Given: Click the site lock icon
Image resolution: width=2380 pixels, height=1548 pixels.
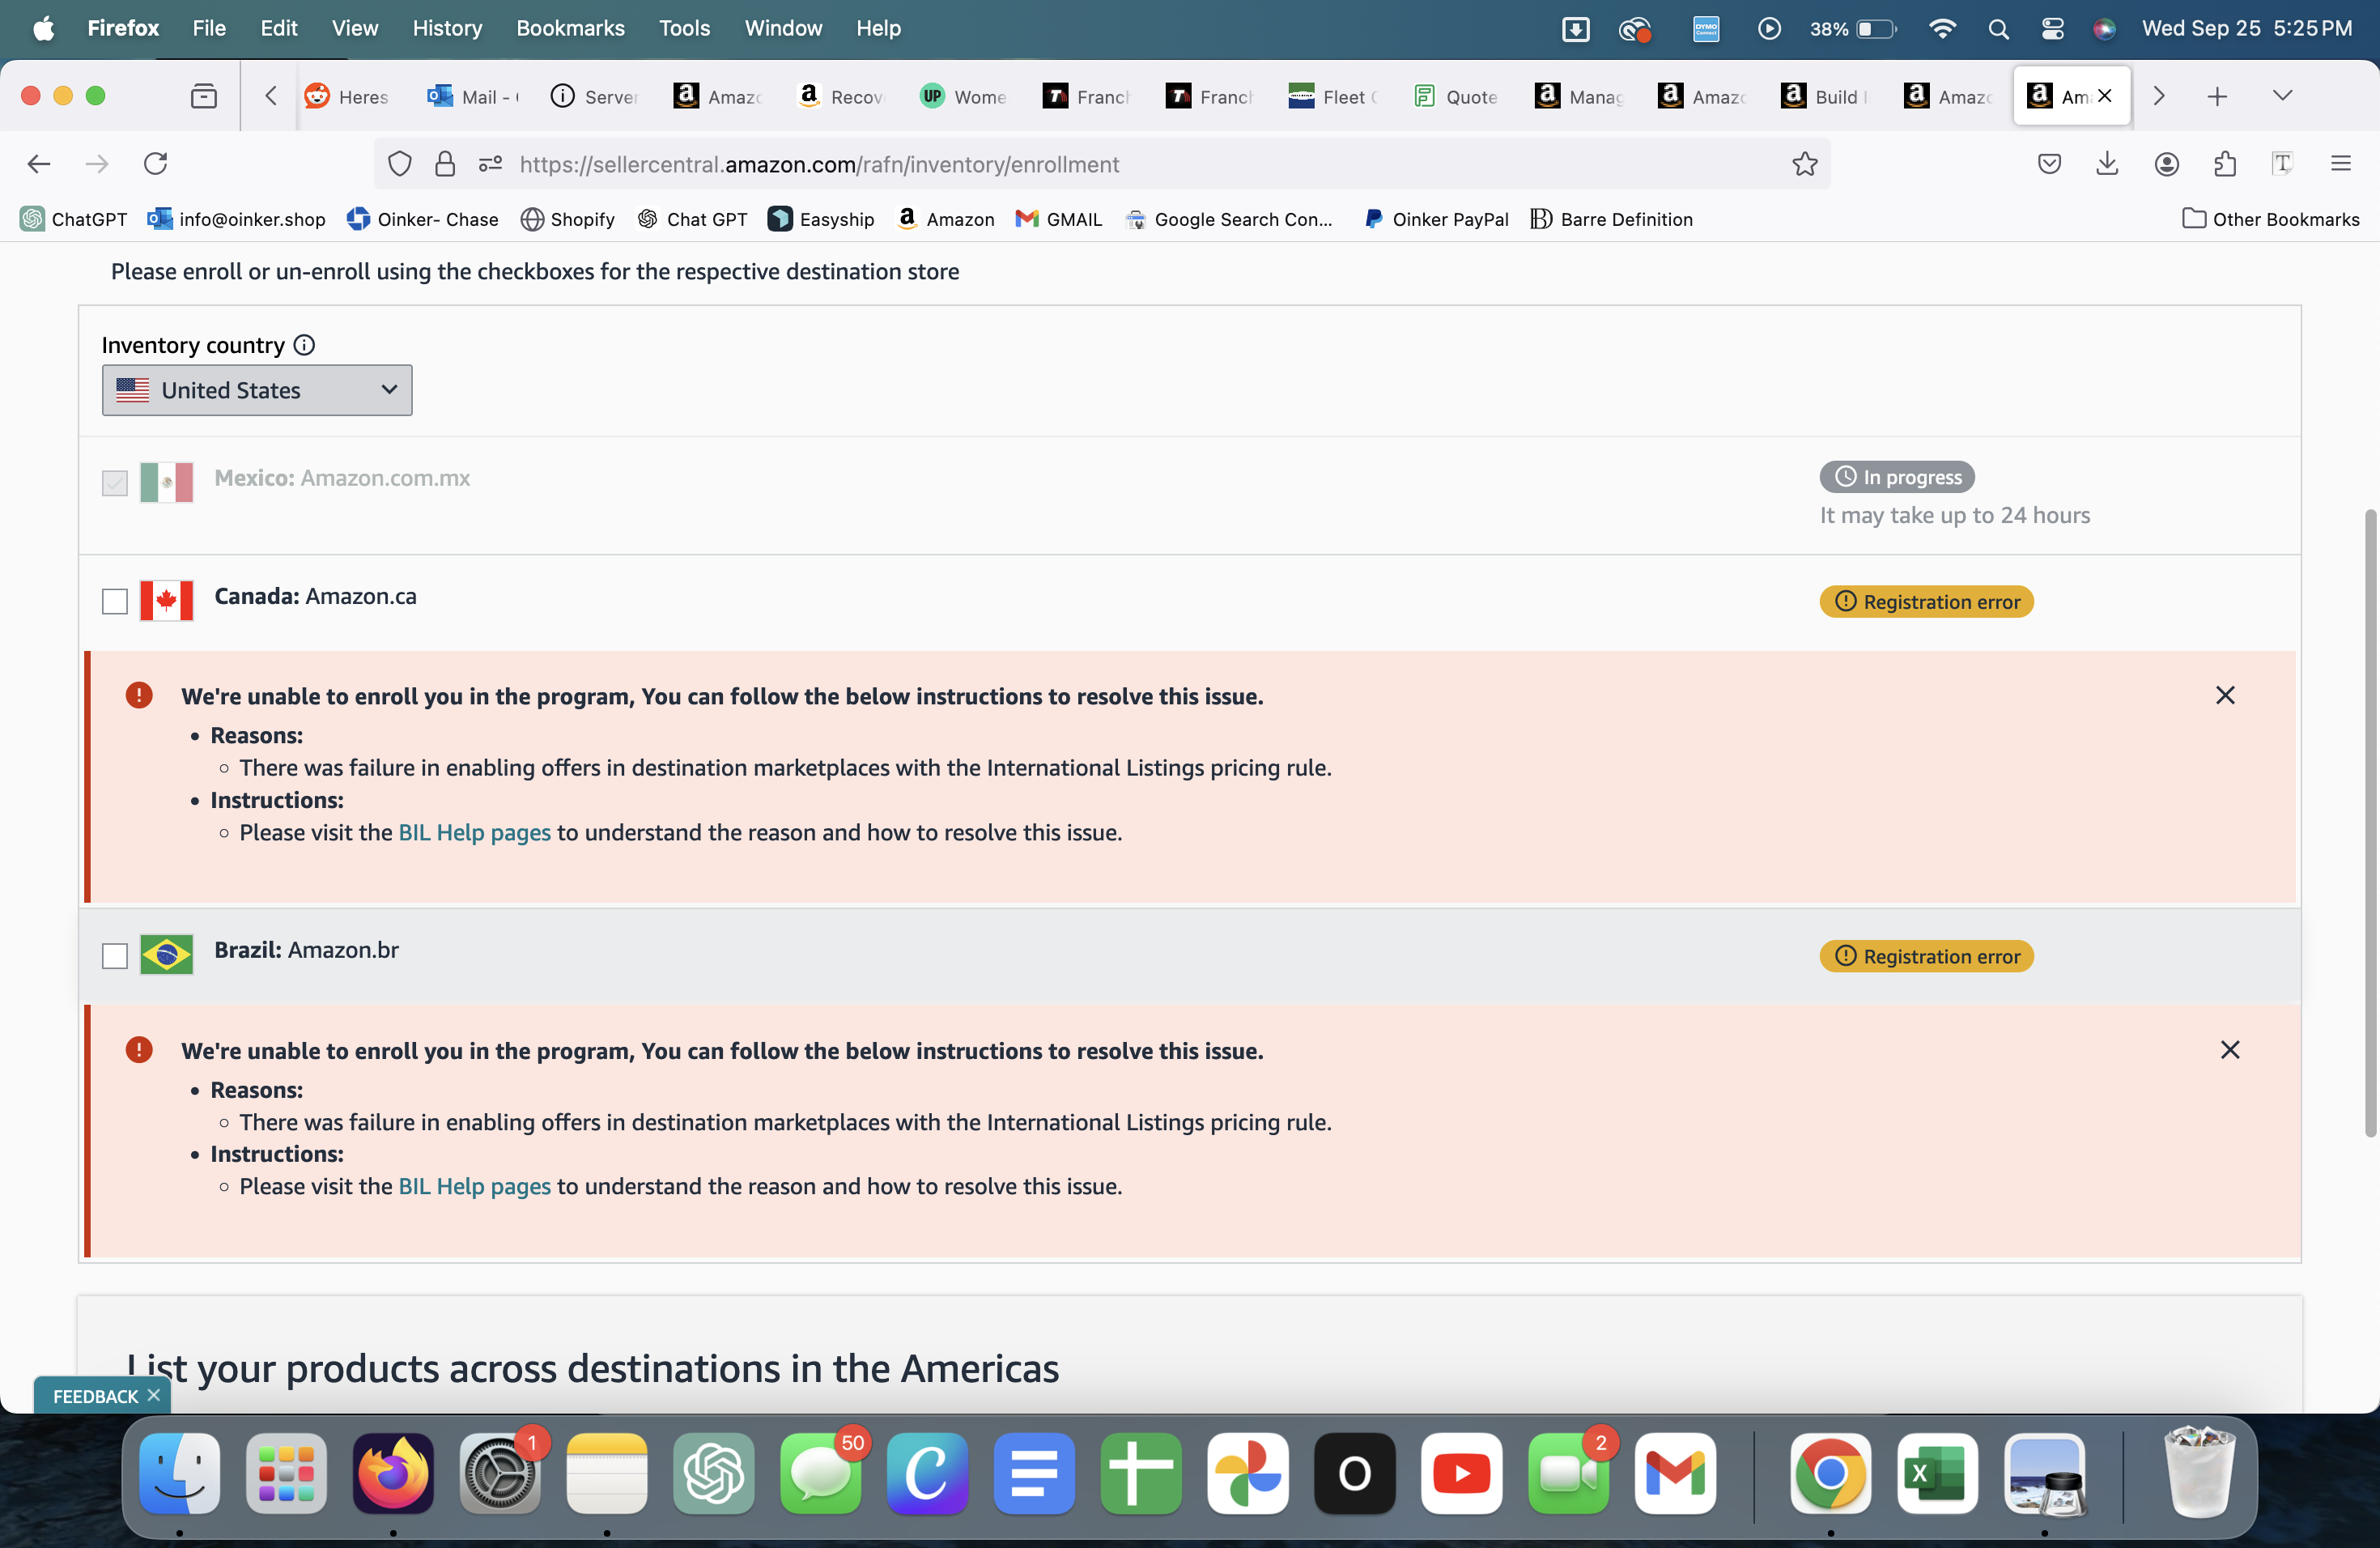Looking at the screenshot, I should (x=445, y=164).
